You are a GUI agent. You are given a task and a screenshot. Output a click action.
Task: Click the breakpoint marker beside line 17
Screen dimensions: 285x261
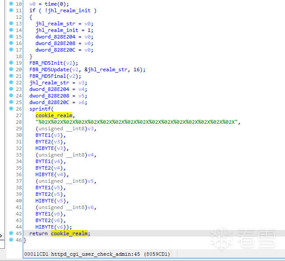(11, 49)
